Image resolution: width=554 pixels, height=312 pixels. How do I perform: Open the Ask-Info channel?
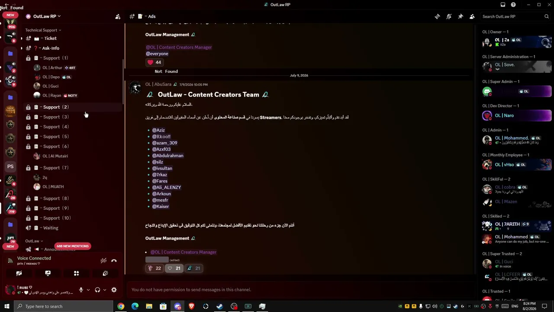tap(73, 48)
